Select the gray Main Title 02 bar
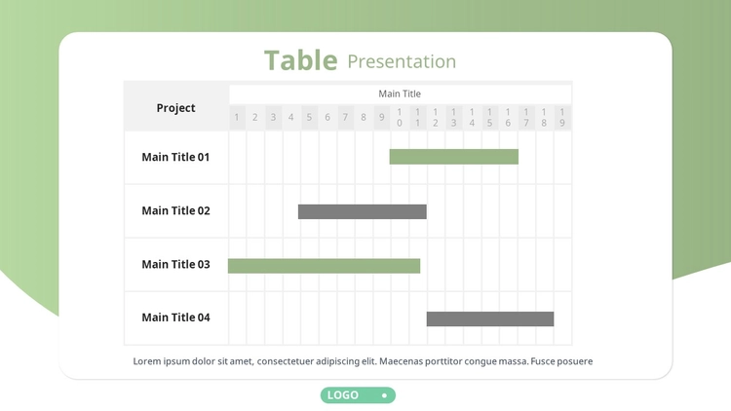 point(363,211)
